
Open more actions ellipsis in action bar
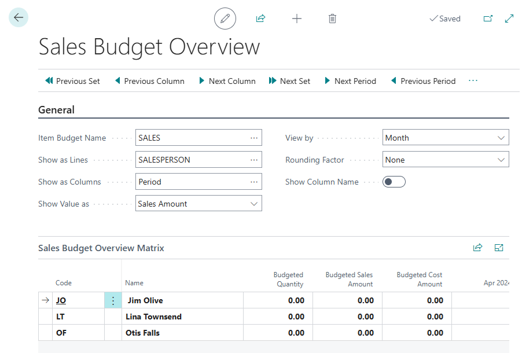tap(473, 81)
